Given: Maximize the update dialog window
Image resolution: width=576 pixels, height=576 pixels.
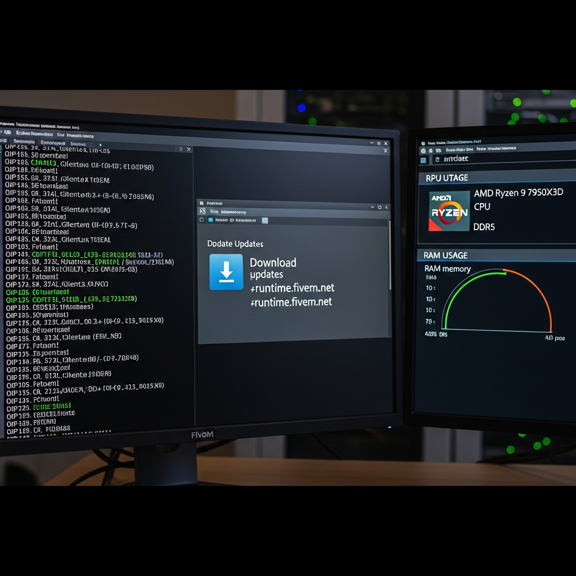Looking at the screenshot, I should coord(380,208).
